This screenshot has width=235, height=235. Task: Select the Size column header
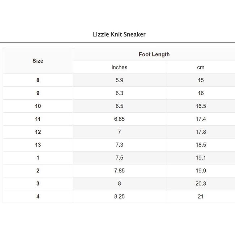coord(38,61)
